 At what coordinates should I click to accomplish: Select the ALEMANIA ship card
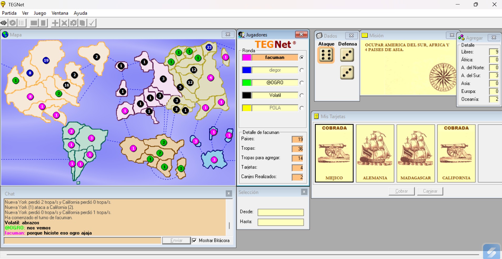[x=375, y=153]
